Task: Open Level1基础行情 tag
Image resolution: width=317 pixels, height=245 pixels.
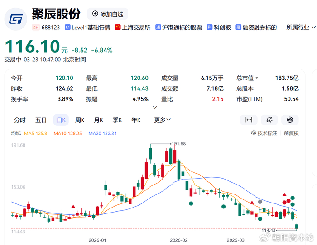Action: coord(87,28)
